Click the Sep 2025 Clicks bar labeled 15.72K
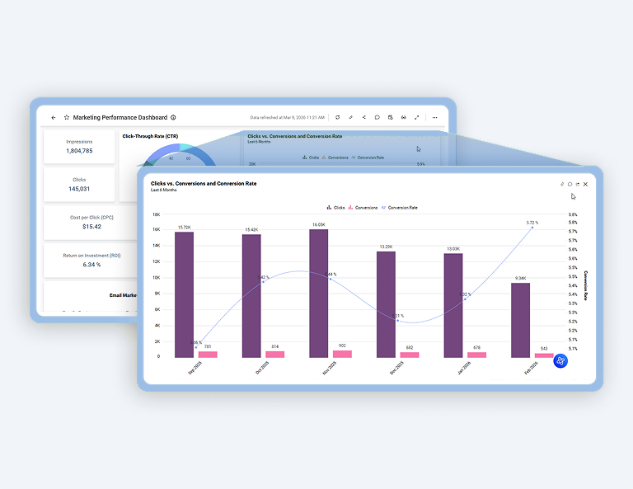 184,294
